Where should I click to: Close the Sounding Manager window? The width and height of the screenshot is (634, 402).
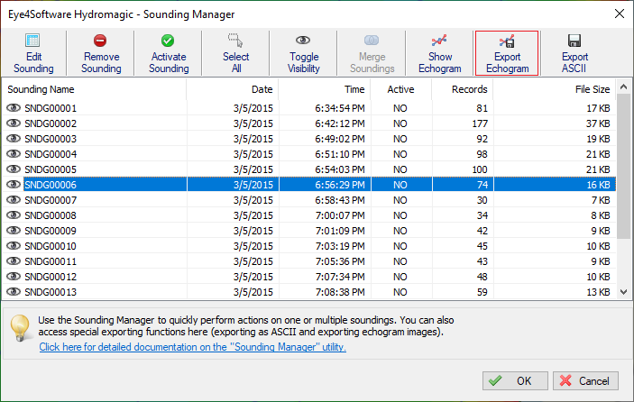619,14
